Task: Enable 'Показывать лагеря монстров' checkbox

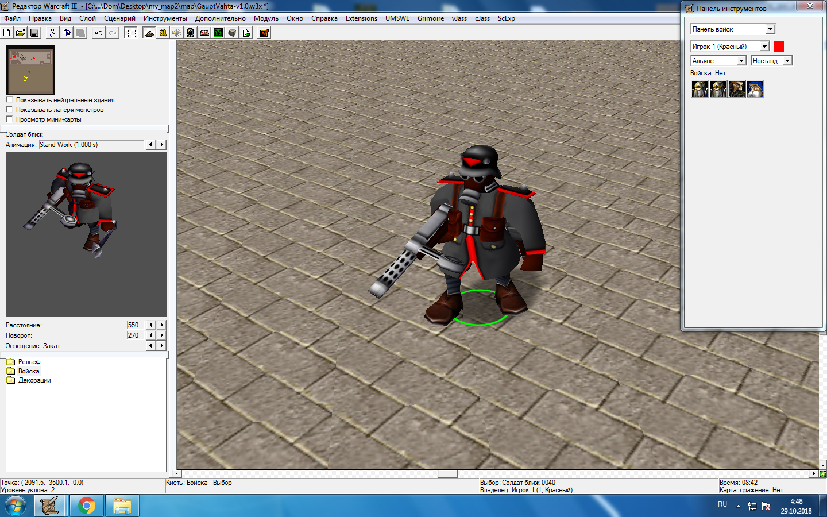Action: (9, 109)
